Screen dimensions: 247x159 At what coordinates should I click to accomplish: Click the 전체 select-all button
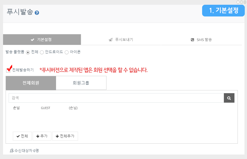22,136
